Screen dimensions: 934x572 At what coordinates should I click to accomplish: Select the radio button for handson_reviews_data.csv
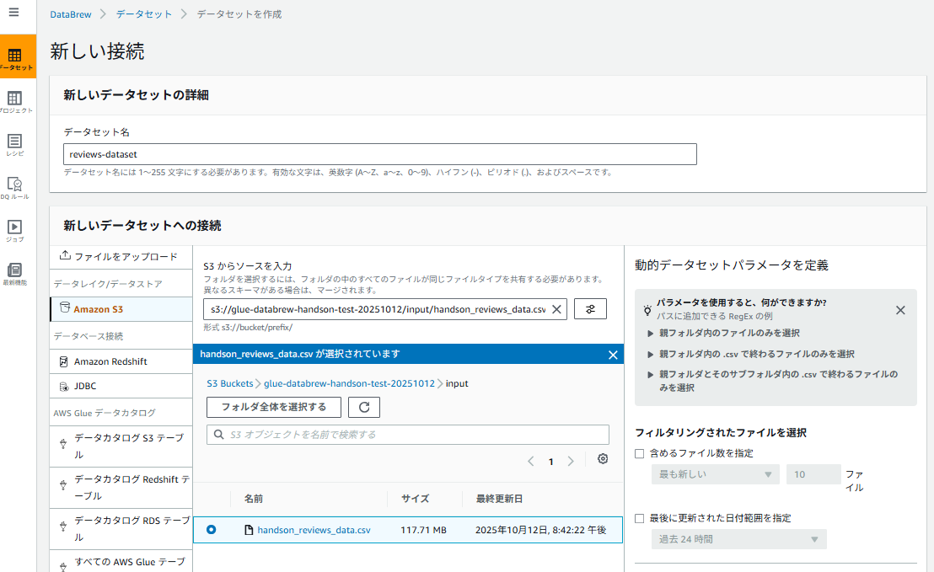pos(212,530)
